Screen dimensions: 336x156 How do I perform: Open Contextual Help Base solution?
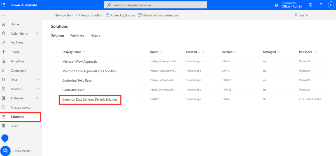pos(77,80)
